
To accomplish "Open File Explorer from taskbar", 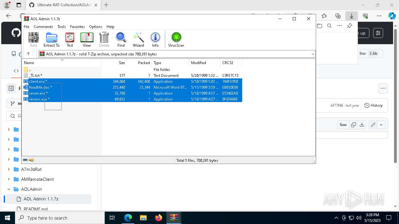I will [143, 218].
